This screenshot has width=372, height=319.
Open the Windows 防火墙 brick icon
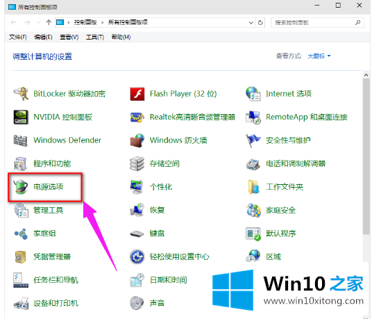tap(137, 140)
